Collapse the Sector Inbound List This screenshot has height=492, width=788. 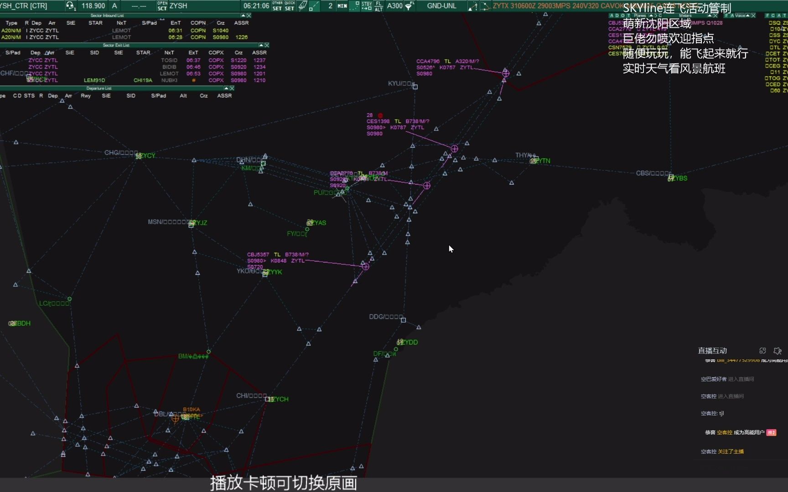pos(243,15)
